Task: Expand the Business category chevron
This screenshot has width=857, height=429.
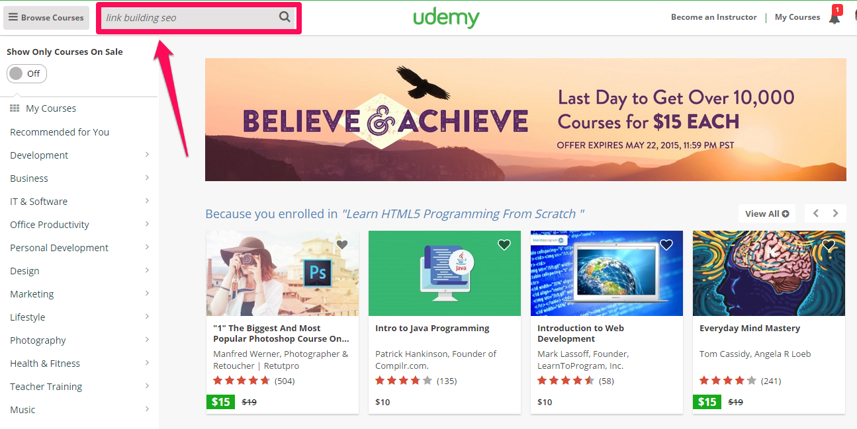Action: [147, 178]
